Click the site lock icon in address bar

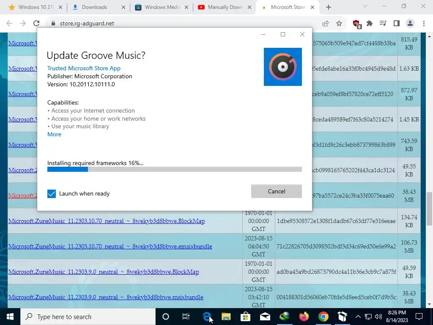53,24
